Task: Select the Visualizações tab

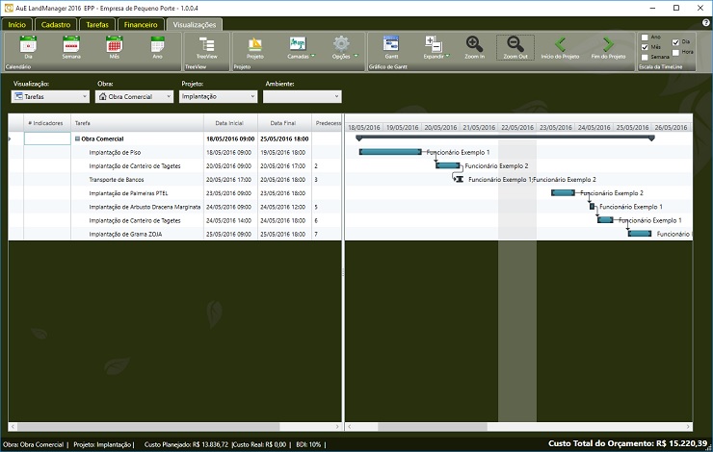Action: (195, 24)
